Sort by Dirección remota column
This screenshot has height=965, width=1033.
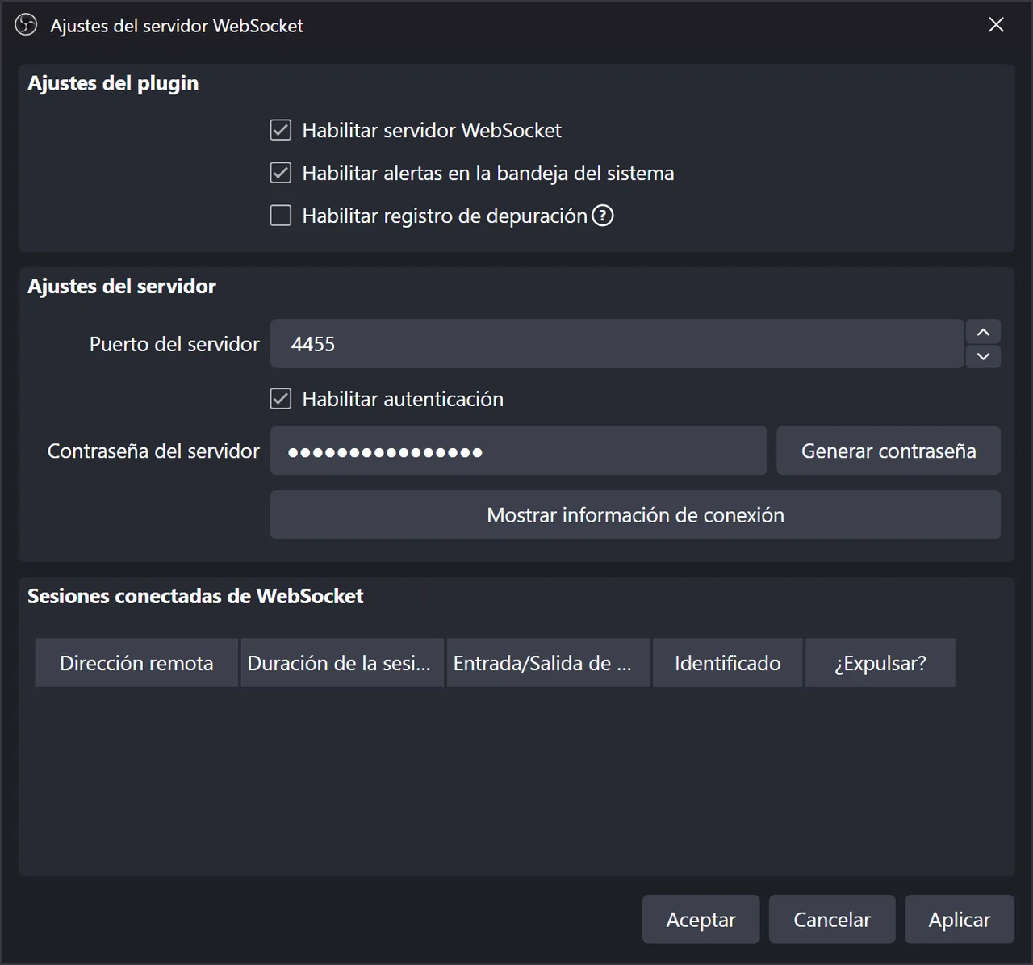point(136,663)
